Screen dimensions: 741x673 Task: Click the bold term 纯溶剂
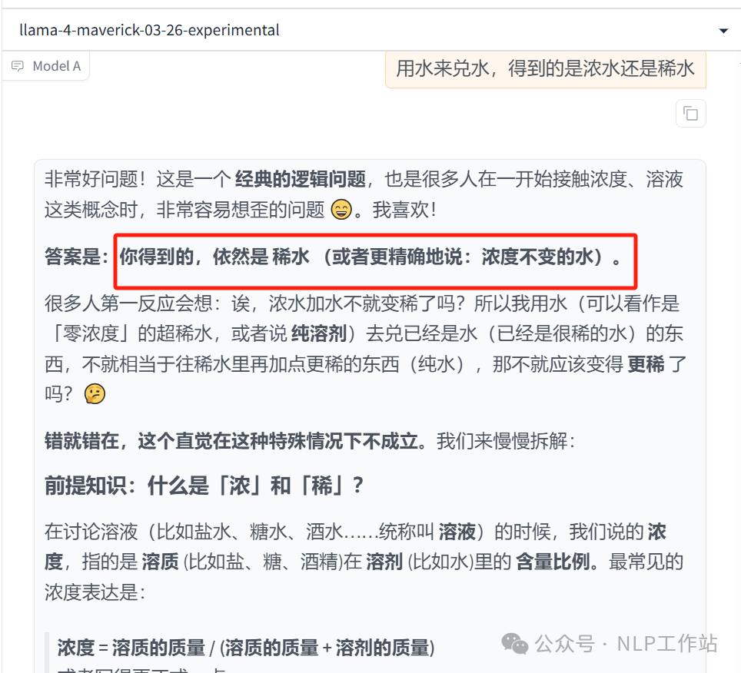tap(319, 333)
